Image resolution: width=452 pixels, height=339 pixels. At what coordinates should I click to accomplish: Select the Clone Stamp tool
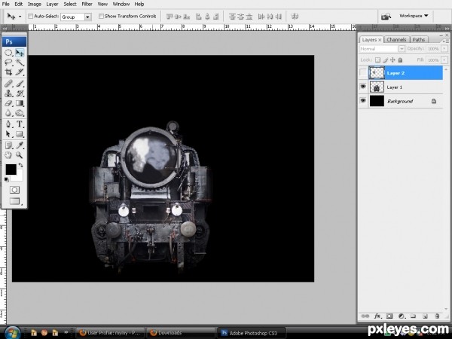pos(8,93)
